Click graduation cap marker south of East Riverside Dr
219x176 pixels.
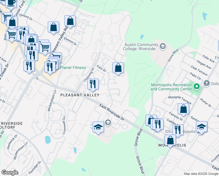[x=98, y=128]
